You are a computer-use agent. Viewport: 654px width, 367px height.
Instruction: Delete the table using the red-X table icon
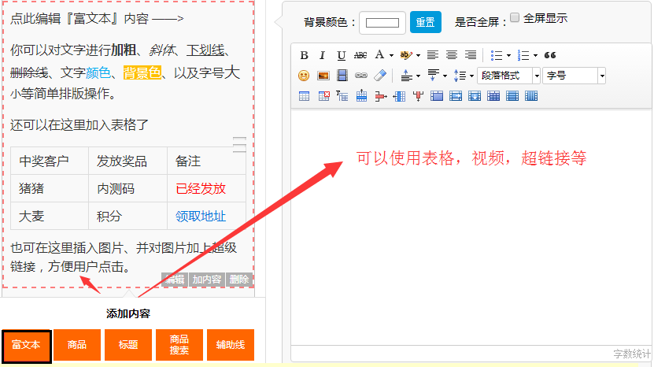click(323, 96)
